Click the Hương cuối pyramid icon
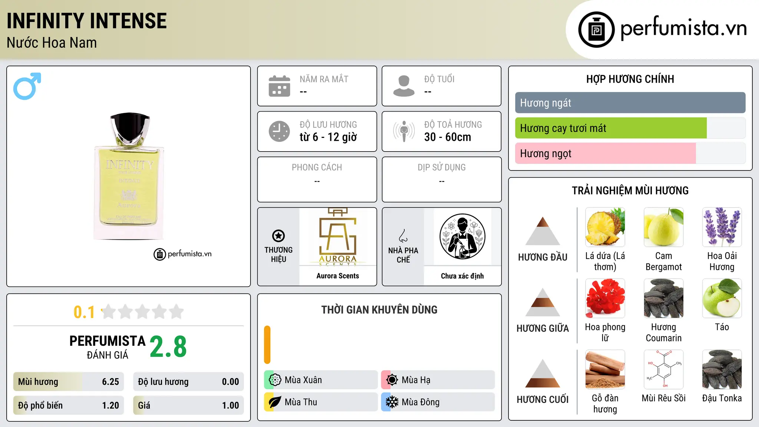 [x=543, y=373]
